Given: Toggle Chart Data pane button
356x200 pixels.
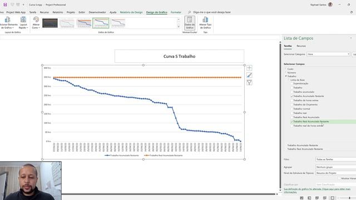Looking at the screenshot, I should pyautogui.click(x=190, y=23).
